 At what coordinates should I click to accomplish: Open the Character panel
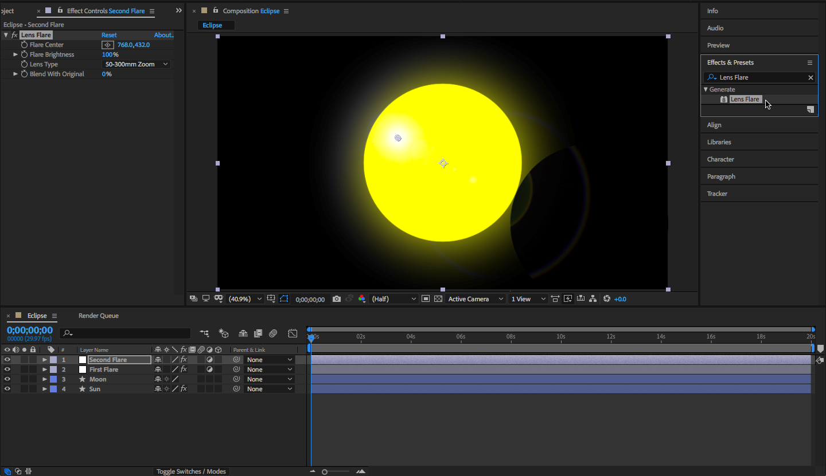pos(720,159)
